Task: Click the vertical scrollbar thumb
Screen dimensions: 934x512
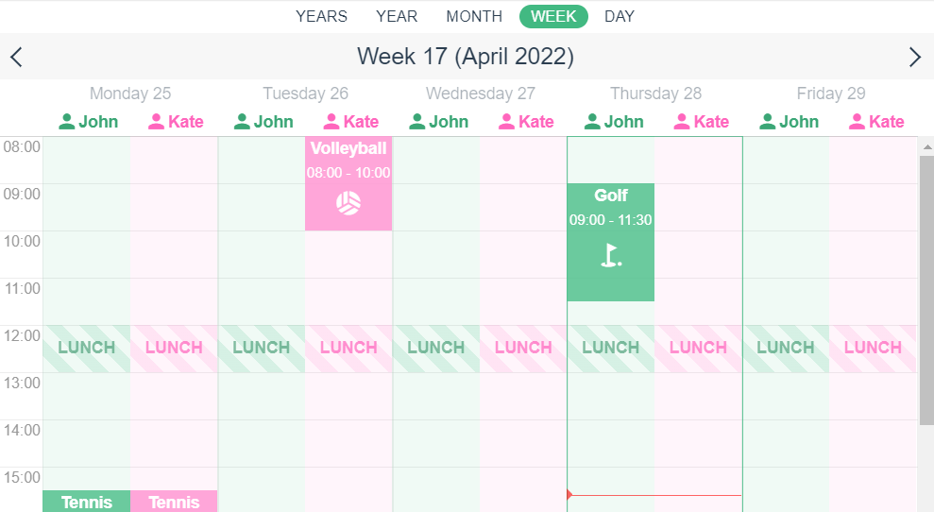Action: [x=926, y=291]
